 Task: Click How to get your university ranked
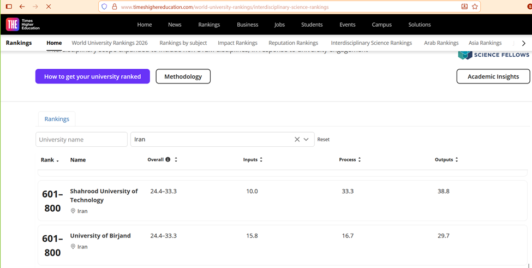[x=92, y=76]
